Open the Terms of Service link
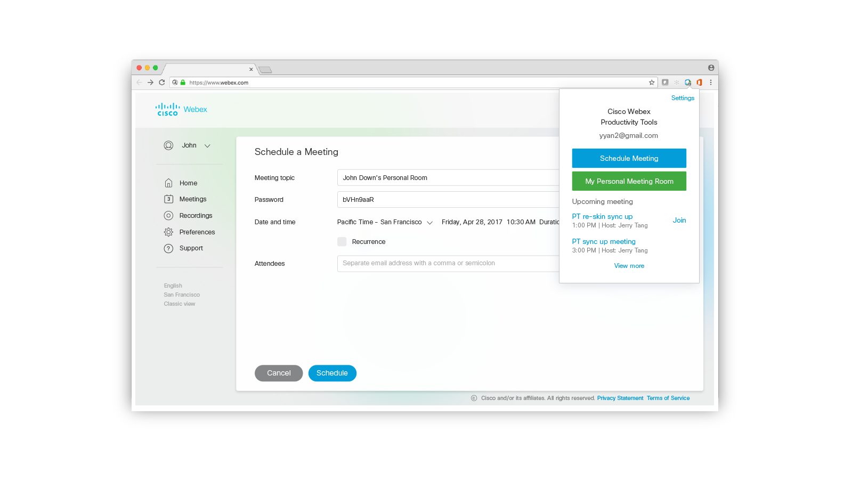 pyautogui.click(x=668, y=398)
